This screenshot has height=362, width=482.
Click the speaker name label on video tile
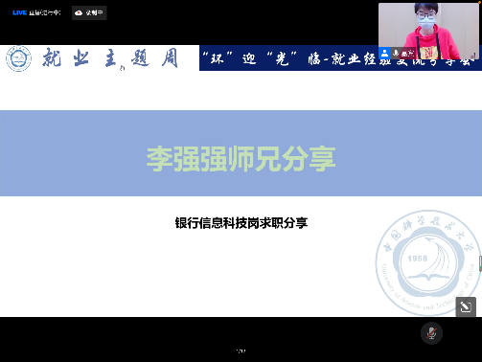pos(406,54)
